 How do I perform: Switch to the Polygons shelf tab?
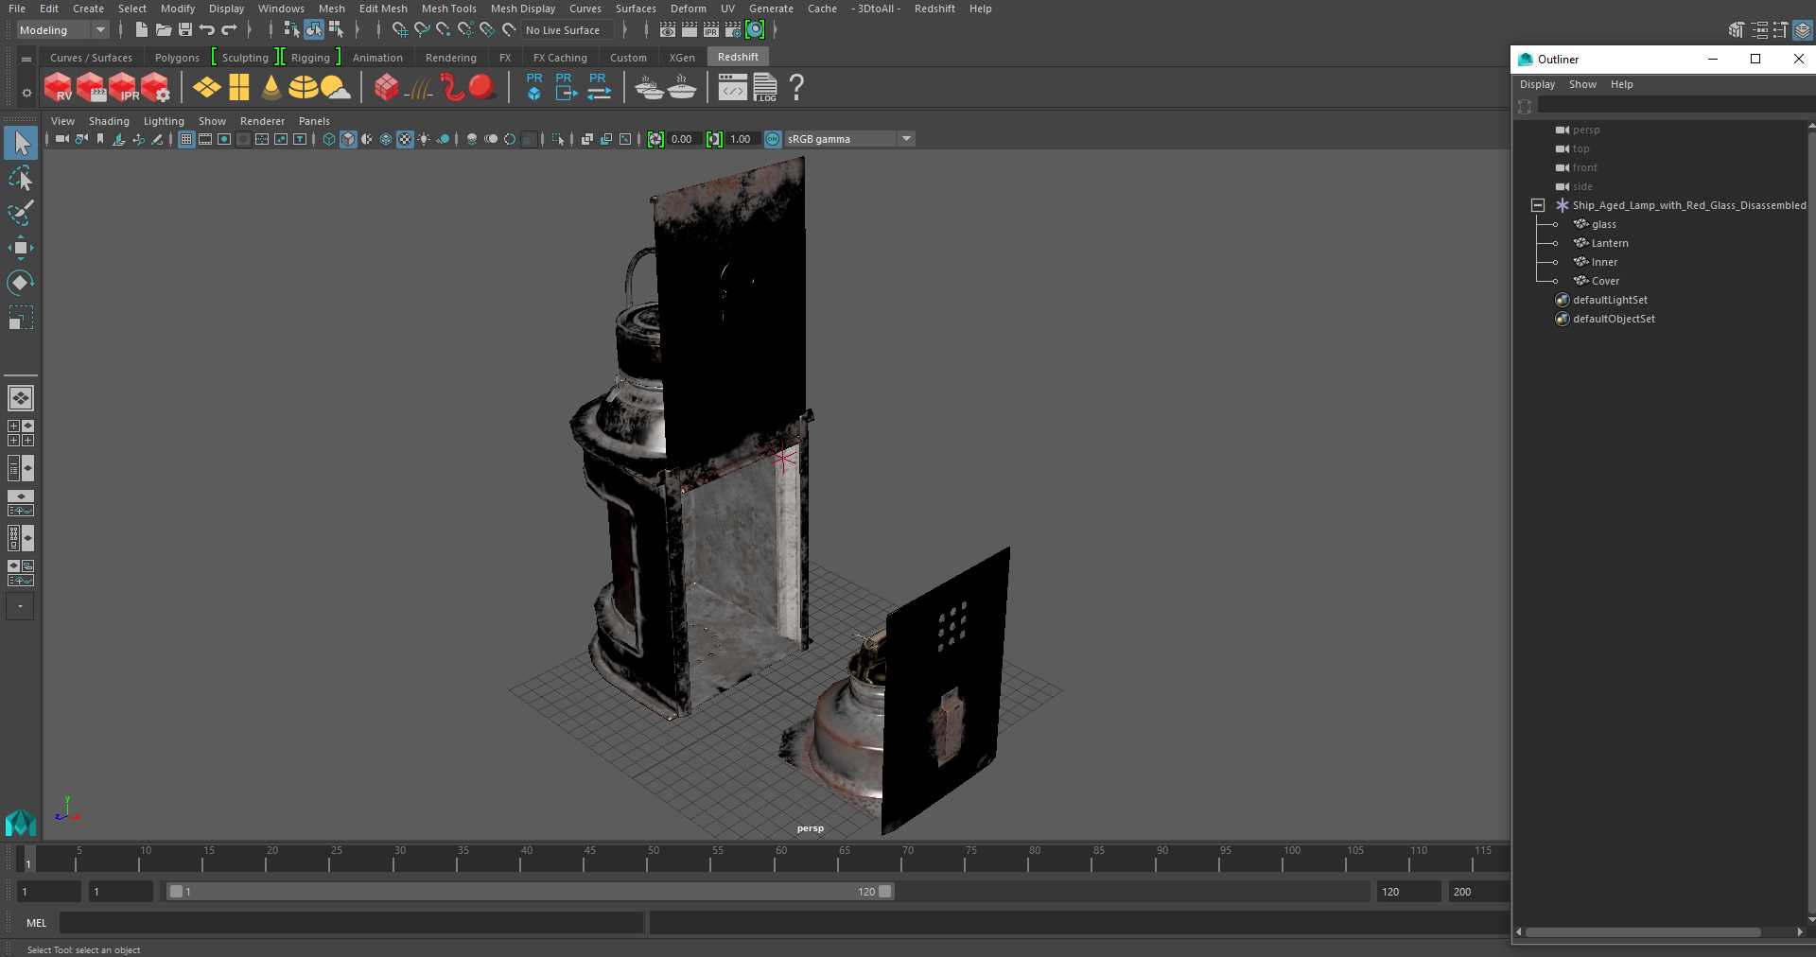click(x=177, y=58)
